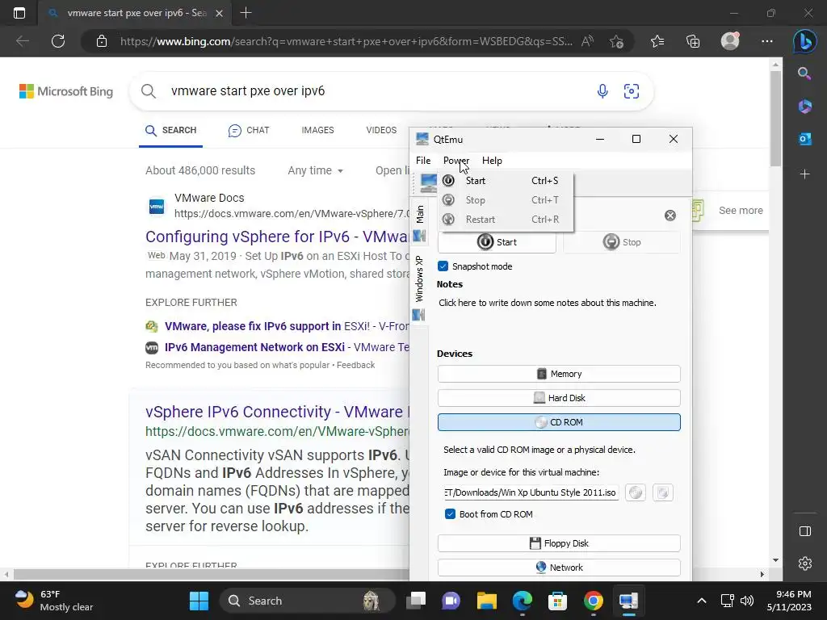Click the CD ROM image path field
The height and width of the screenshot is (620, 827).
click(531, 492)
